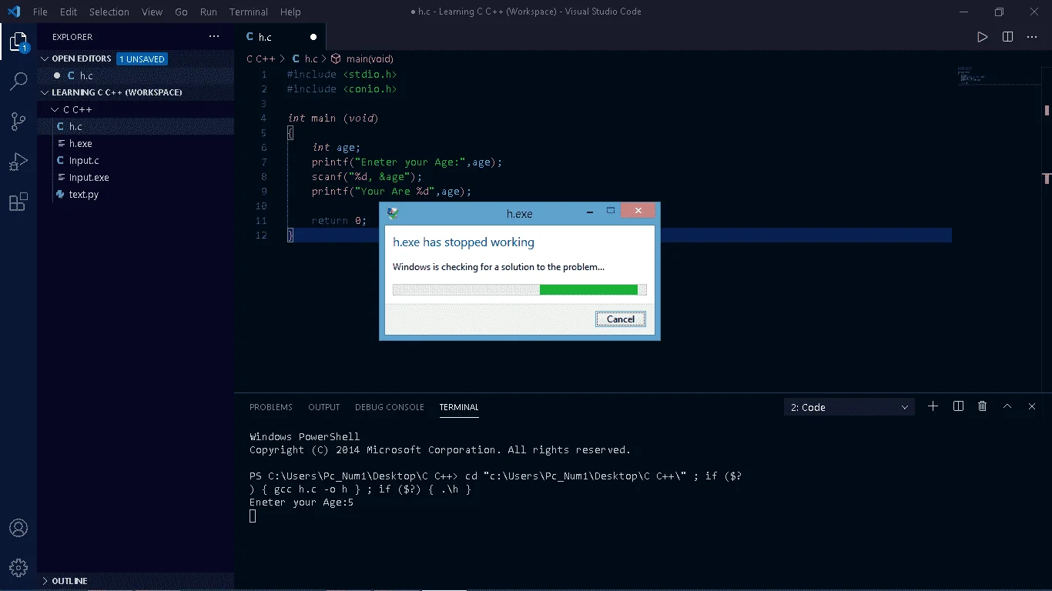Switch to the Problems panel tab
Screen dimensions: 1052x591
tap(271, 407)
